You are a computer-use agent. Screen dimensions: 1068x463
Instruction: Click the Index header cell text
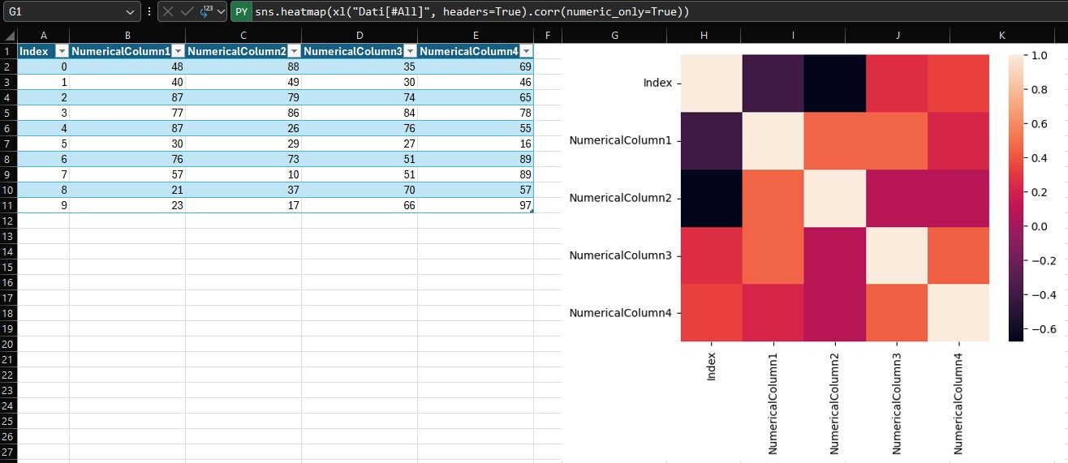pos(34,50)
